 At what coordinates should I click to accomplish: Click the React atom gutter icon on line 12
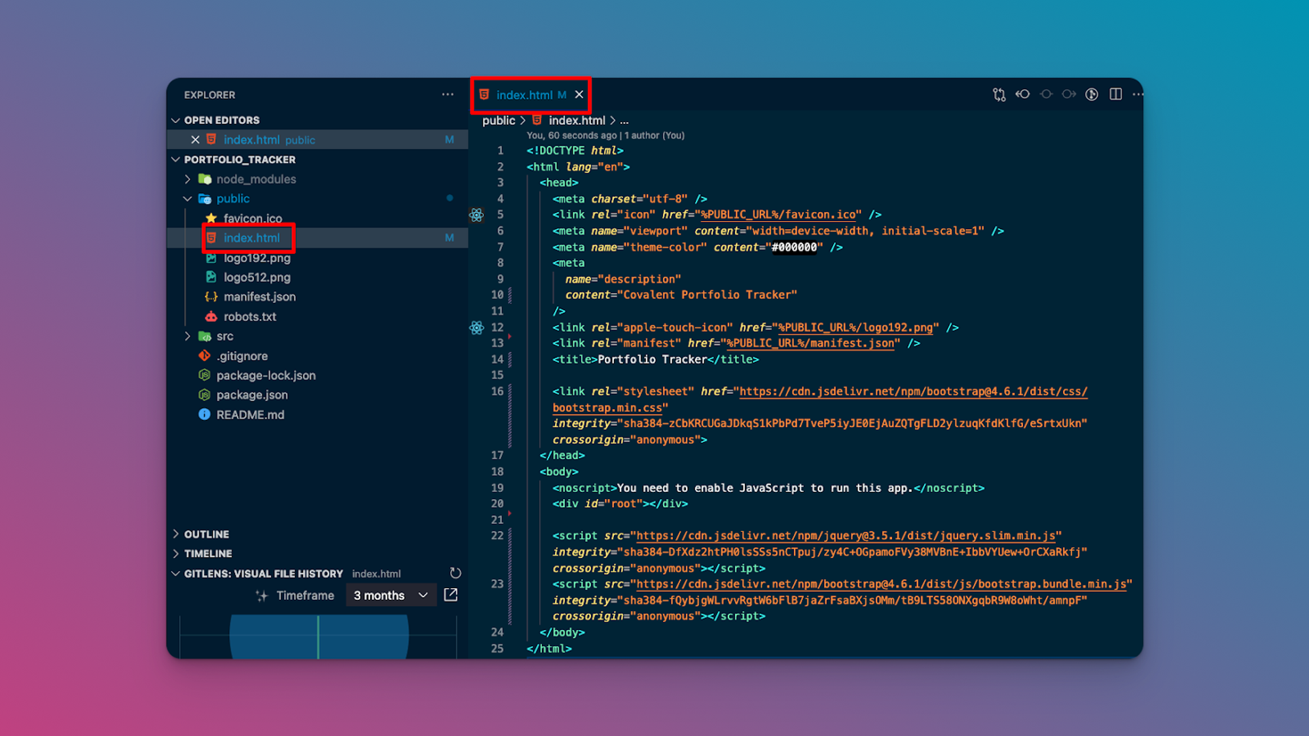click(x=476, y=328)
